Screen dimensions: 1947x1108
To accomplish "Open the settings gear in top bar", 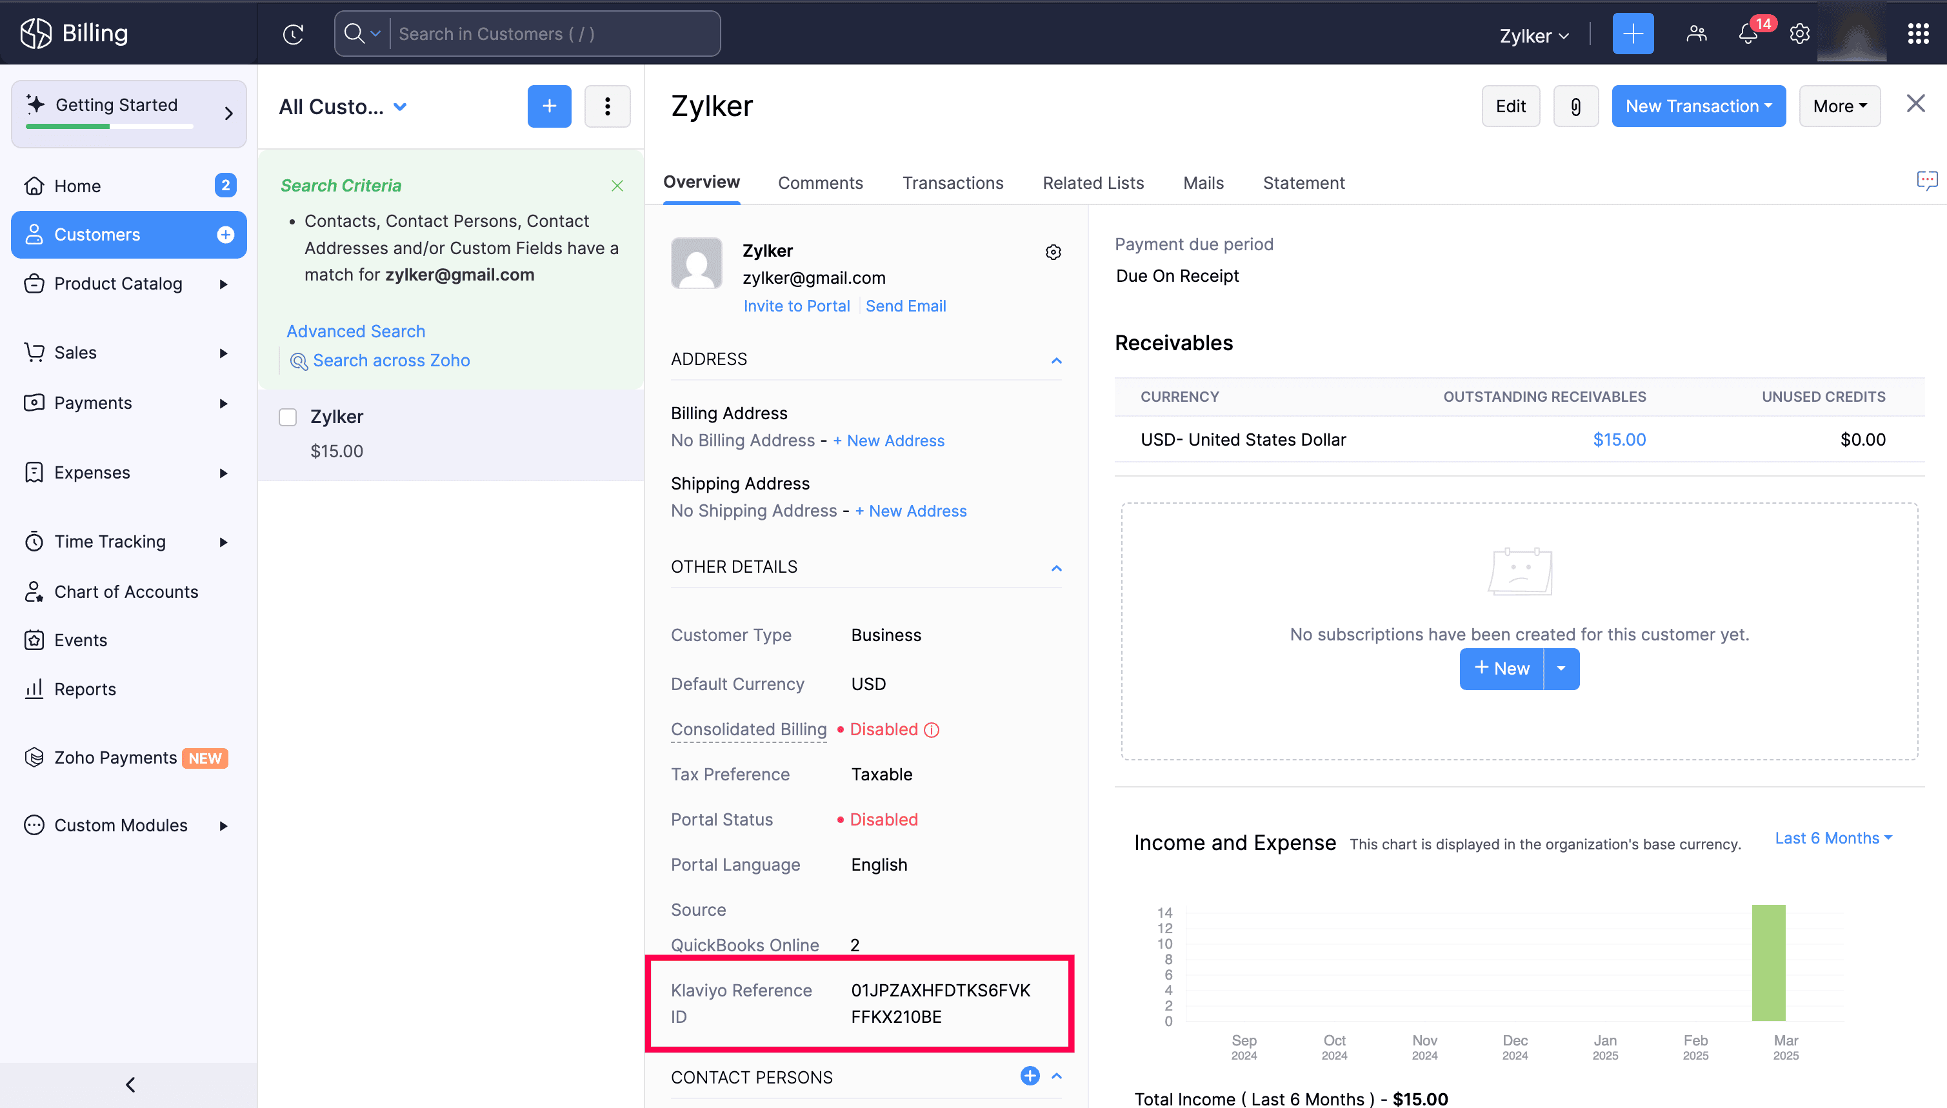I will 1799,34.
